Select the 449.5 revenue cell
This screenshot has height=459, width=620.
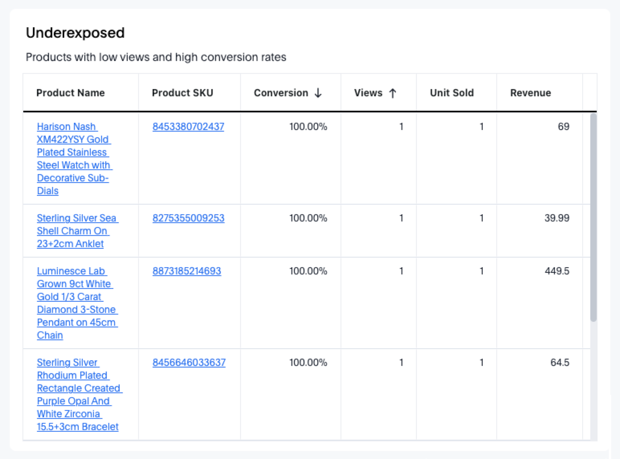tap(557, 271)
